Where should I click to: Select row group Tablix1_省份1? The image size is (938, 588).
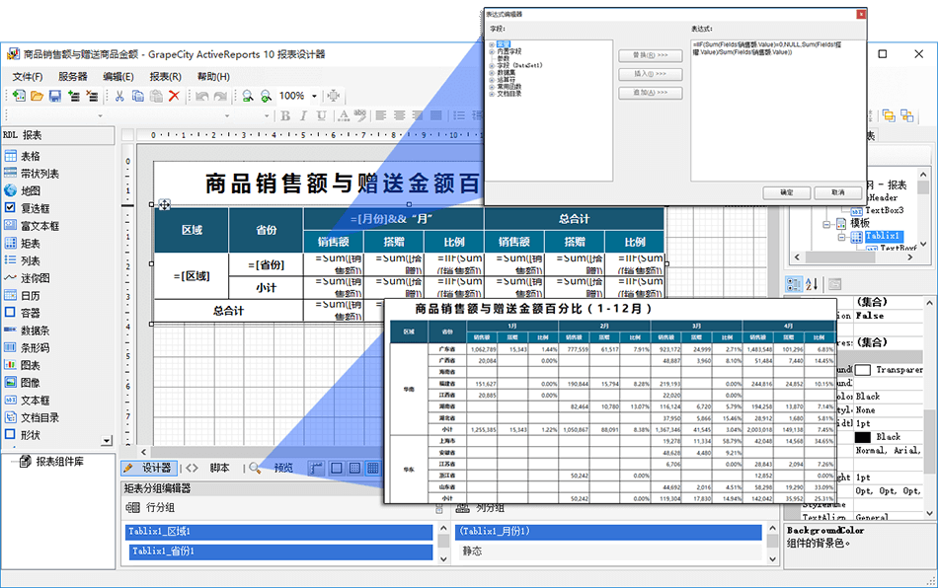[x=280, y=551]
